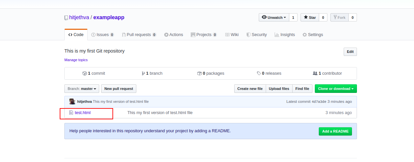The width and height of the screenshot is (414, 162).
Task: Open the Projects tab
Action: (204, 35)
